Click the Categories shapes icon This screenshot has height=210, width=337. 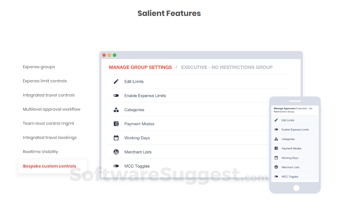click(116, 110)
